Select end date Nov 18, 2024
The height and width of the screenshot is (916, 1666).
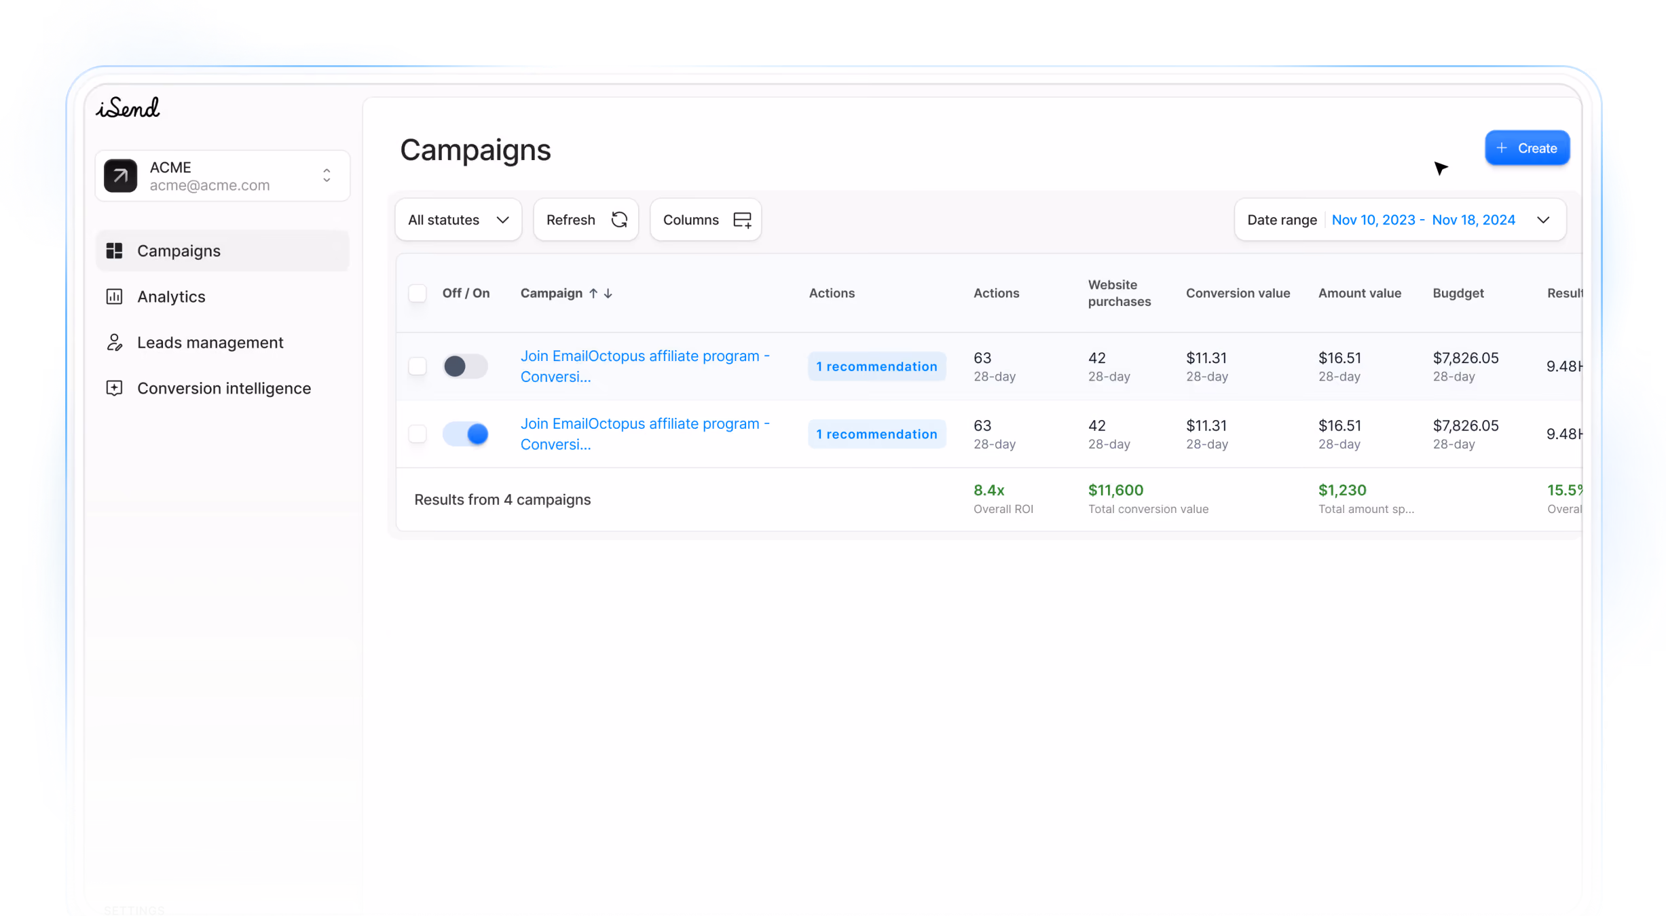point(1473,220)
